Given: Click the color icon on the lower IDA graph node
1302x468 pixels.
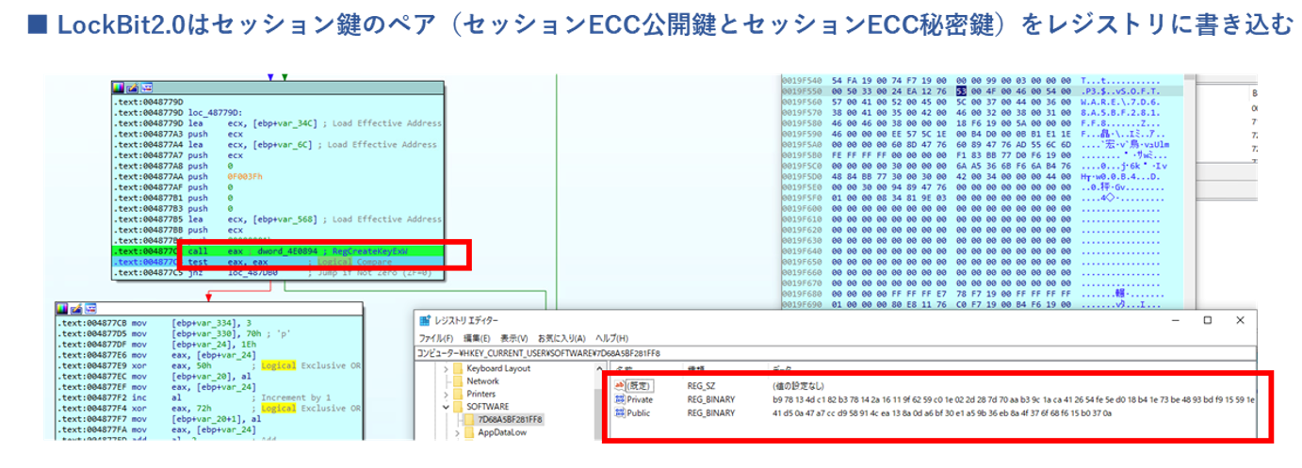Looking at the screenshot, I should pos(62,309).
